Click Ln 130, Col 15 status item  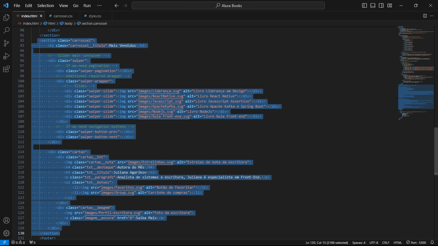[x=327, y=243]
